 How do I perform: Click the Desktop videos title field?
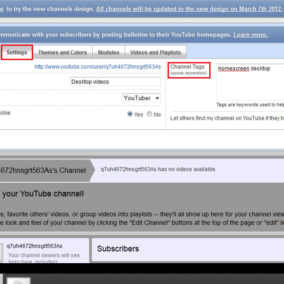(x=115, y=82)
